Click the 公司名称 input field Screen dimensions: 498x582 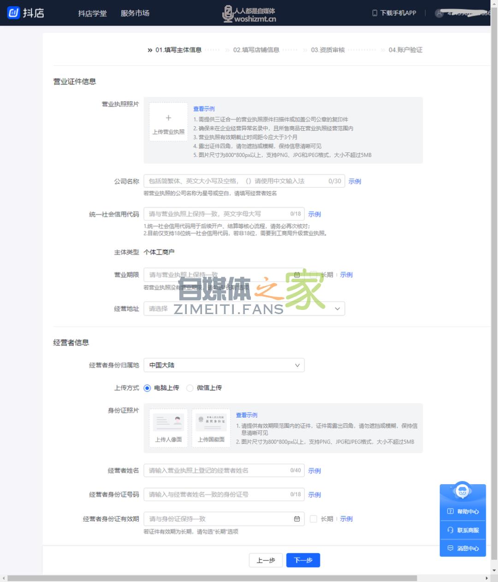click(240, 181)
